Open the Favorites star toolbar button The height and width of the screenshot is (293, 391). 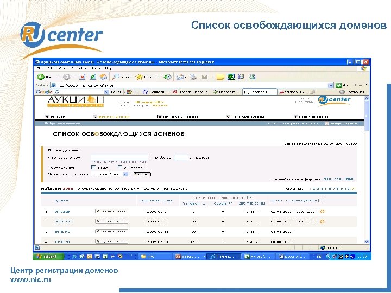(x=147, y=77)
